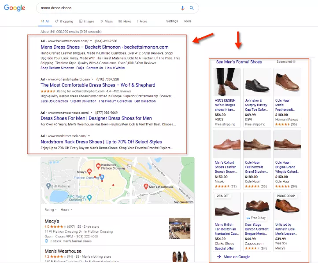This screenshot has width=318, height=263.
Task: Click the Sponsored info icon
Action: coord(295,62)
